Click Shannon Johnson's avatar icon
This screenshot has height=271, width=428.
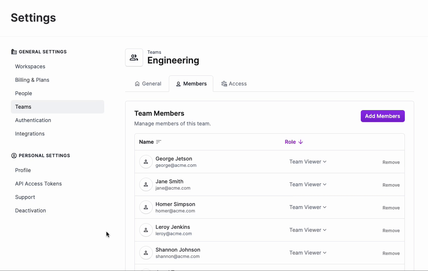[x=146, y=253]
